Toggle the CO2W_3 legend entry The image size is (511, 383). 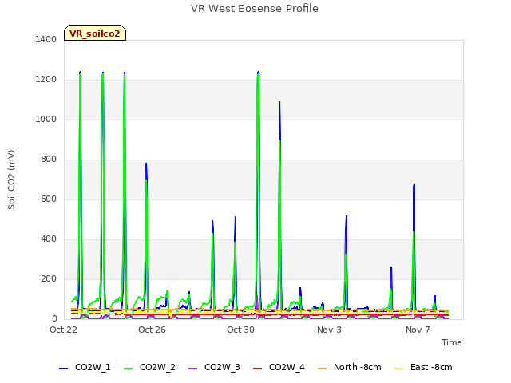214,367
